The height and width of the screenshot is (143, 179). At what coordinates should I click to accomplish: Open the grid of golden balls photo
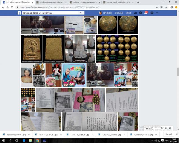[117, 49]
